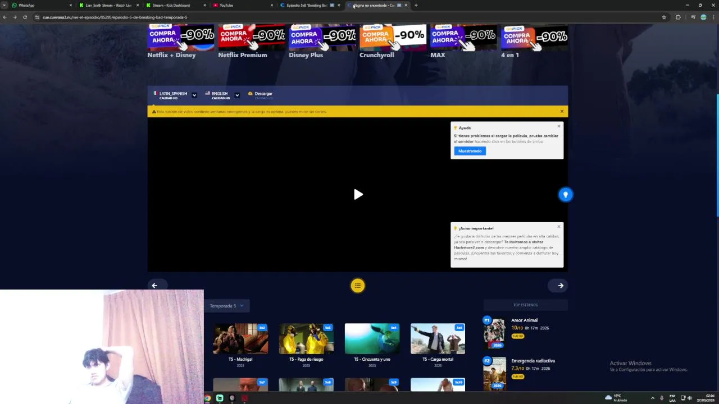Click the blue lightbulb button beside player
719x404 pixels.
pyautogui.click(x=565, y=194)
